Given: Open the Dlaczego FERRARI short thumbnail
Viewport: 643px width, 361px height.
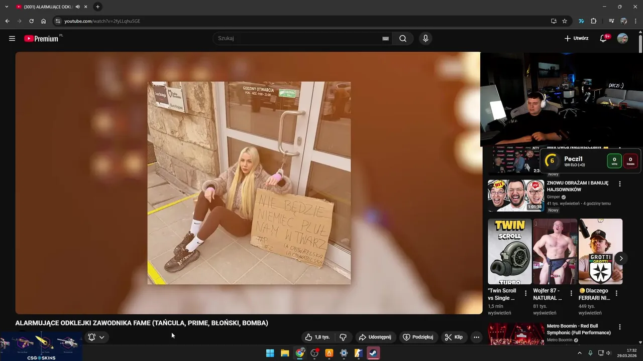Looking at the screenshot, I should 600,251.
